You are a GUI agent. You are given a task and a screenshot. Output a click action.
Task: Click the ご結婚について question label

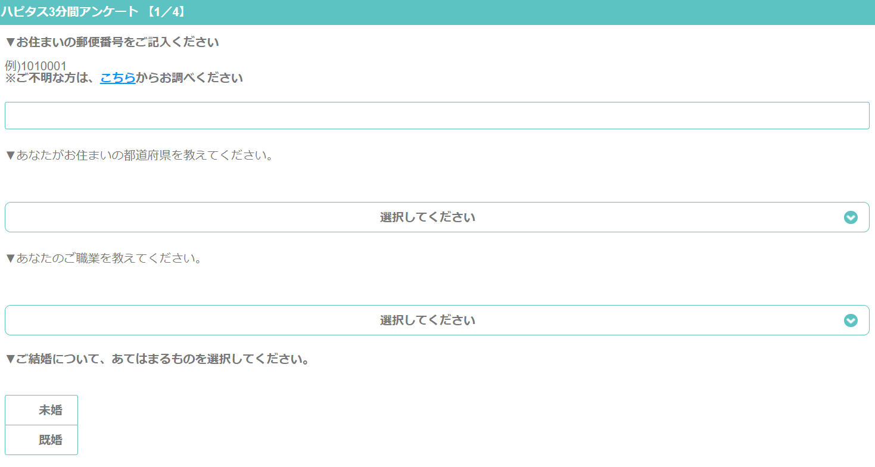163,360
